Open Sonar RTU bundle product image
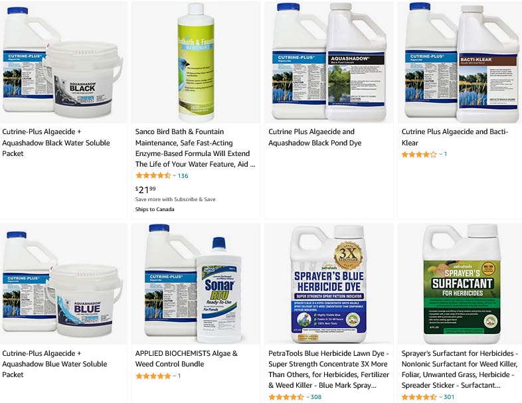Viewport: 522px width, 403px height. (x=196, y=284)
